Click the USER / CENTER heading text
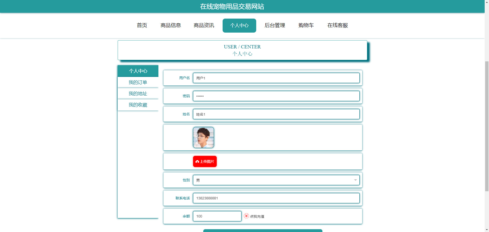Image resolution: width=489 pixels, height=232 pixels. coord(242,47)
